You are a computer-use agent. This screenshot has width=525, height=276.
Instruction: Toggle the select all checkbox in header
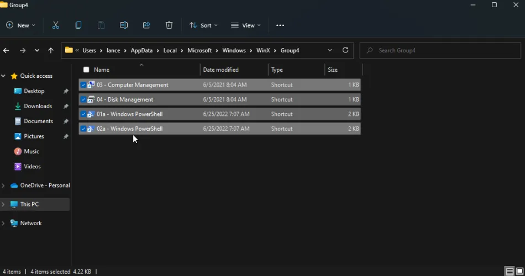(86, 70)
